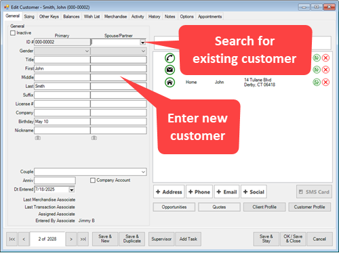Delete the phone row with red X

tap(325, 58)
